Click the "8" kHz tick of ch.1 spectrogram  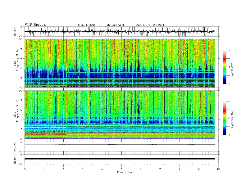tap(22, 49)
